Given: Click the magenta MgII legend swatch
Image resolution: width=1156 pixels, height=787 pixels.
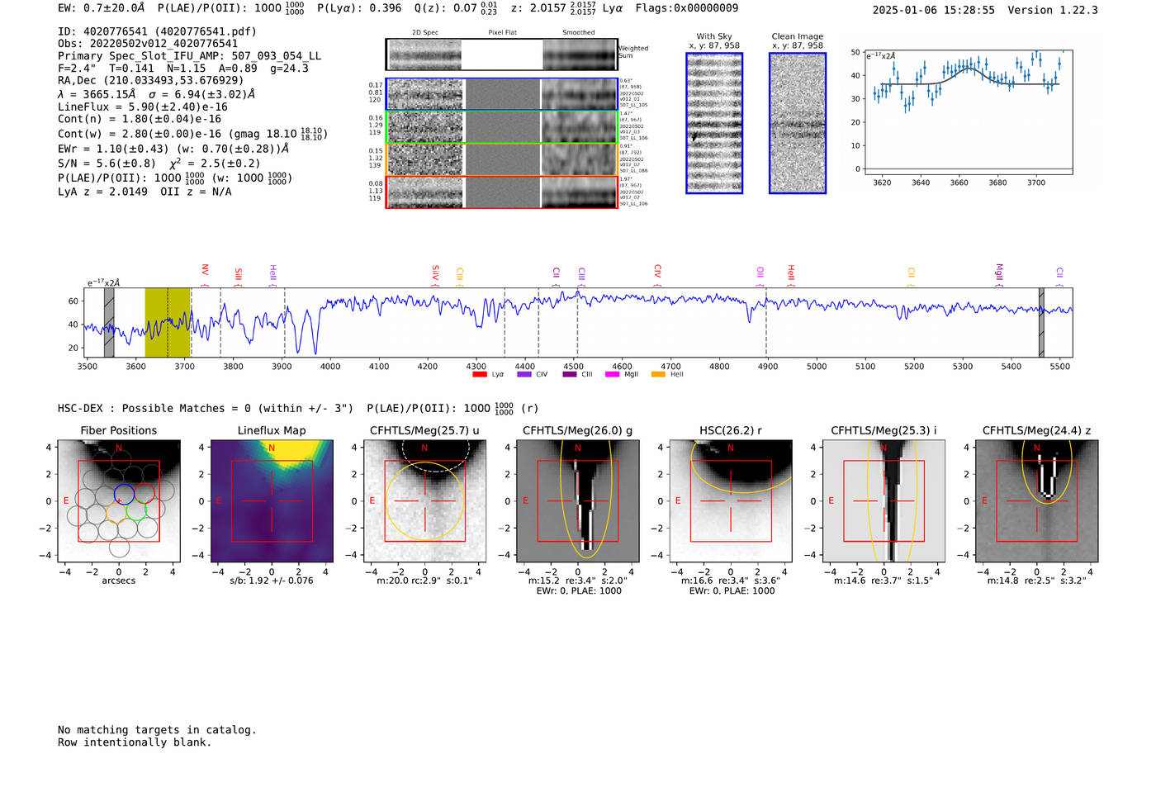Looking at the screenshot, I should tap(612, 375).
